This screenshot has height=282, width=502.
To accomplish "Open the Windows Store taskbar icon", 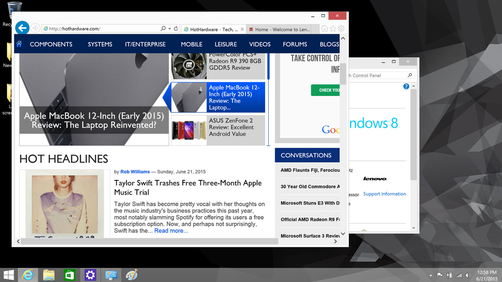I will coord(70,275).
